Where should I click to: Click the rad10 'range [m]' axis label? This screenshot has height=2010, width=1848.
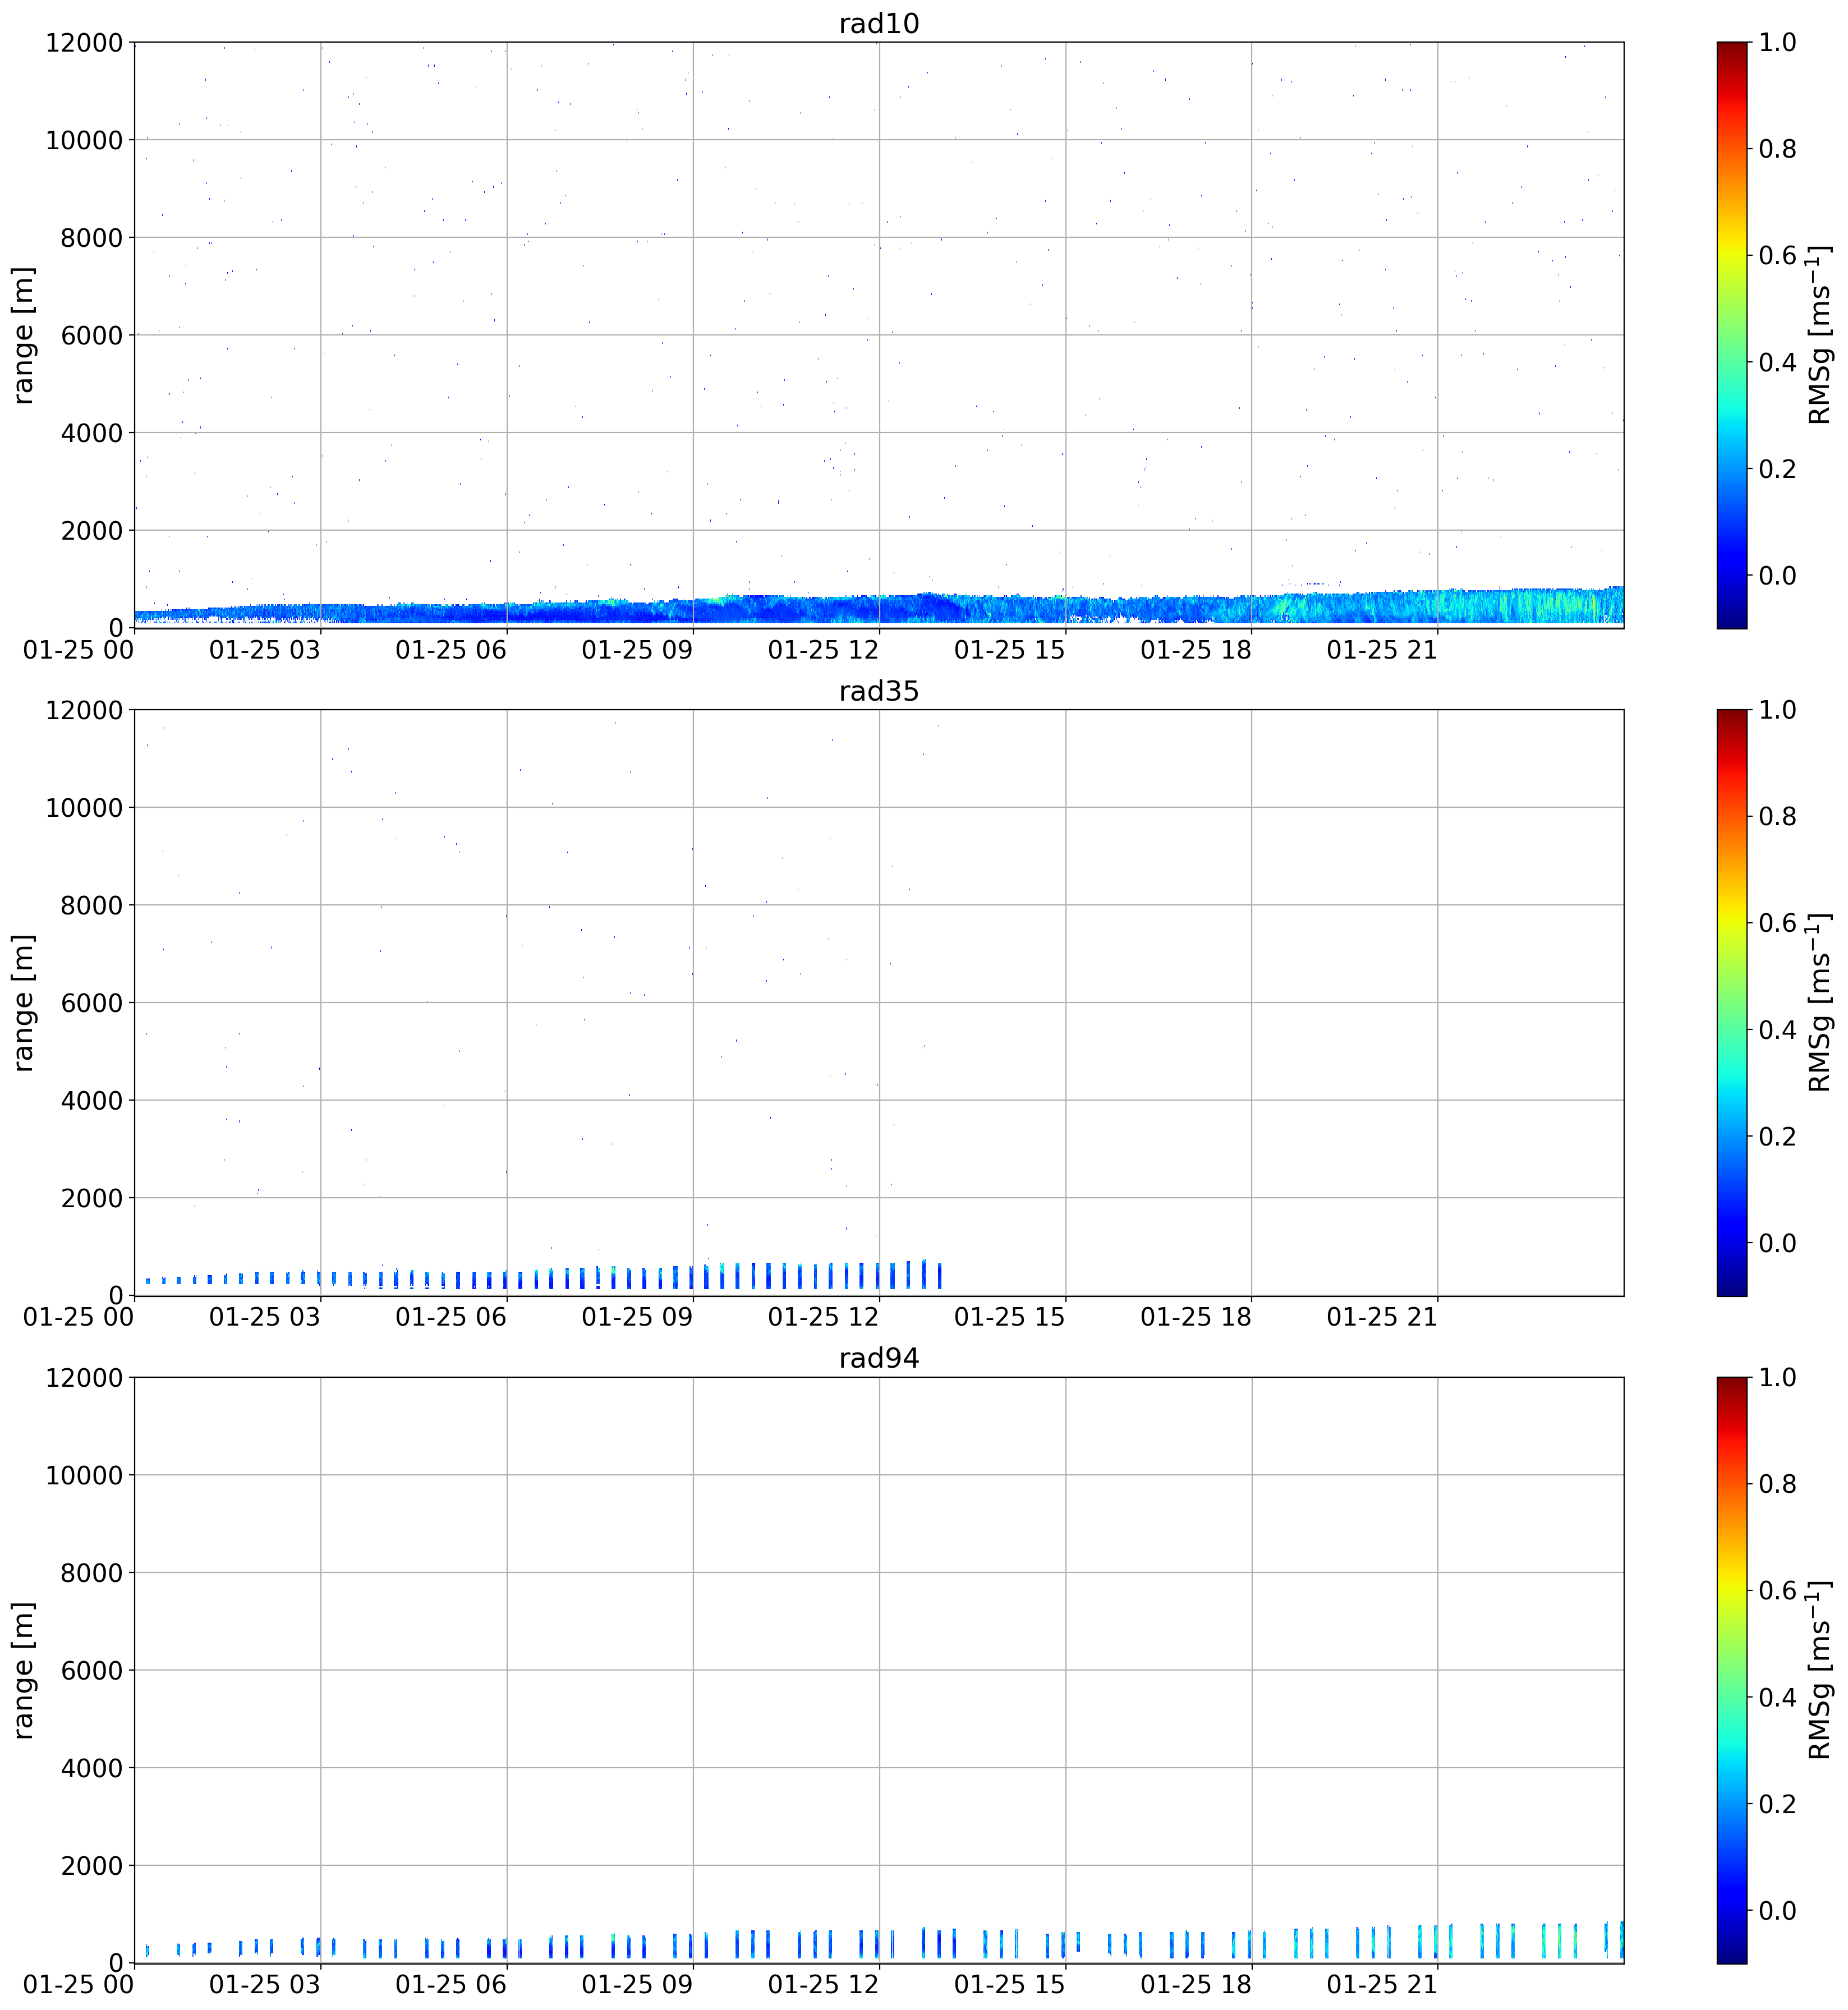tap(24, 335)
